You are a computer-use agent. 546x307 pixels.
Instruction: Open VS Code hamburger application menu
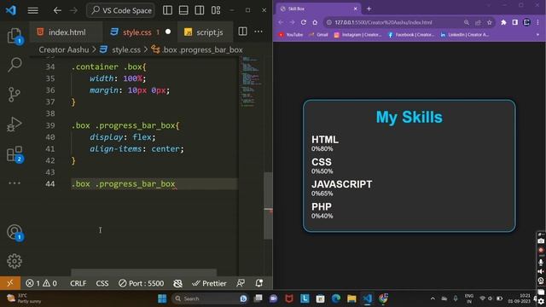tap(33, 10)
